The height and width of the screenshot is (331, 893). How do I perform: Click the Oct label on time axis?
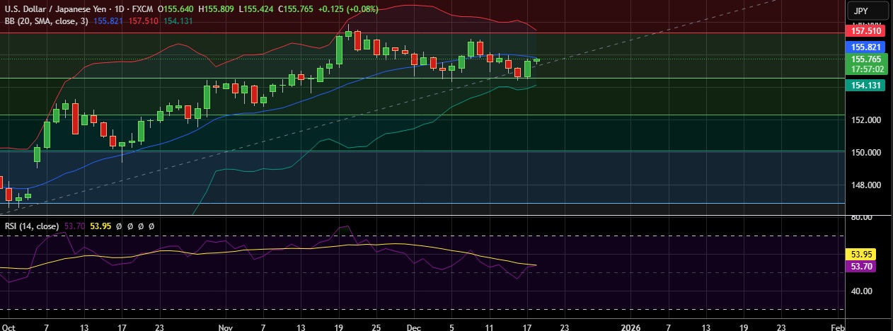10,328
